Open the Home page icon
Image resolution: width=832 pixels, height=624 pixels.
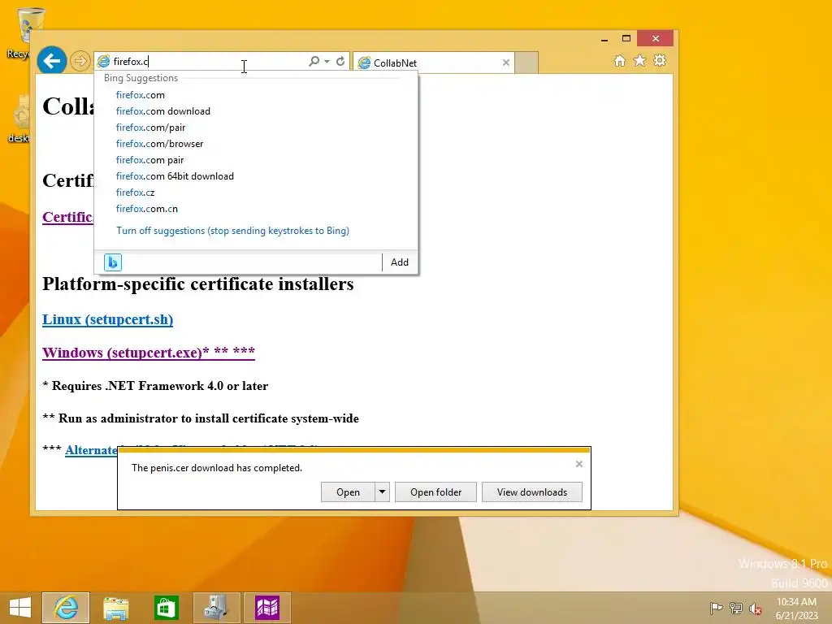point(620,61)
